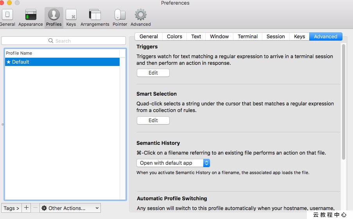353x219 pixels.
Task: Open the Other Actions dropdown menu
Action: [x=70, y=208]
